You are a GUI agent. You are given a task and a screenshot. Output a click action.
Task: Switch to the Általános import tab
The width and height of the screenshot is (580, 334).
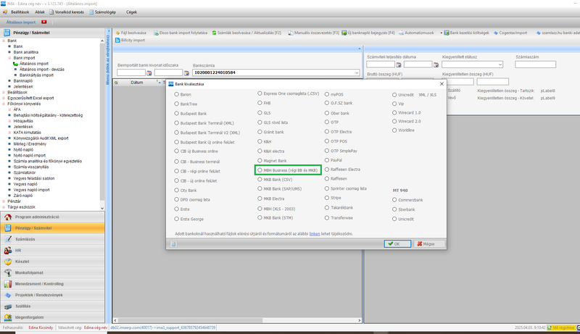coord(21,22)
